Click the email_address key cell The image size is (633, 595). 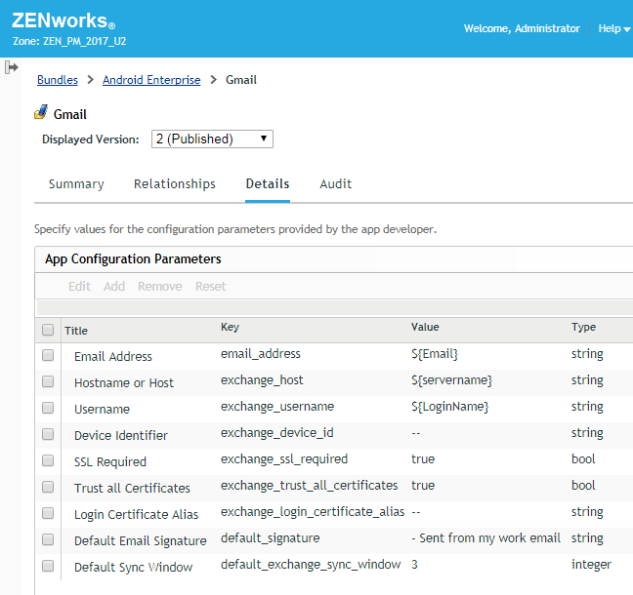(x=261, y=354)
